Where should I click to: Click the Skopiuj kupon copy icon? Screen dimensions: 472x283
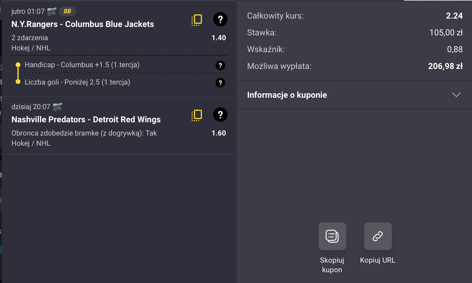point(332,236)
